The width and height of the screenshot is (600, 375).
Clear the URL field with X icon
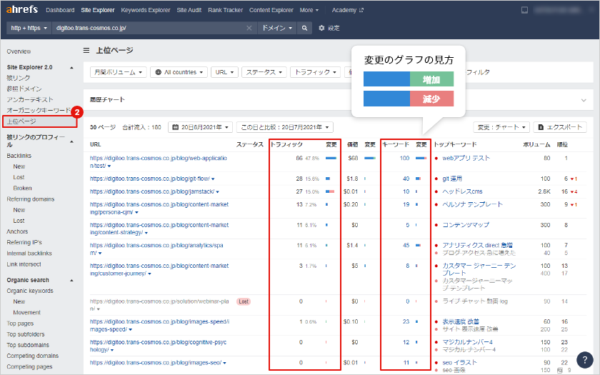249,28
